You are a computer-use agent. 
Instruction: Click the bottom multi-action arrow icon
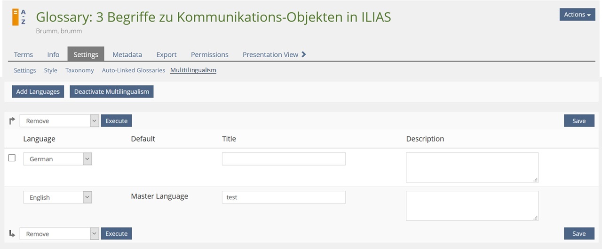pyautogui.click(x=12, y=234)
